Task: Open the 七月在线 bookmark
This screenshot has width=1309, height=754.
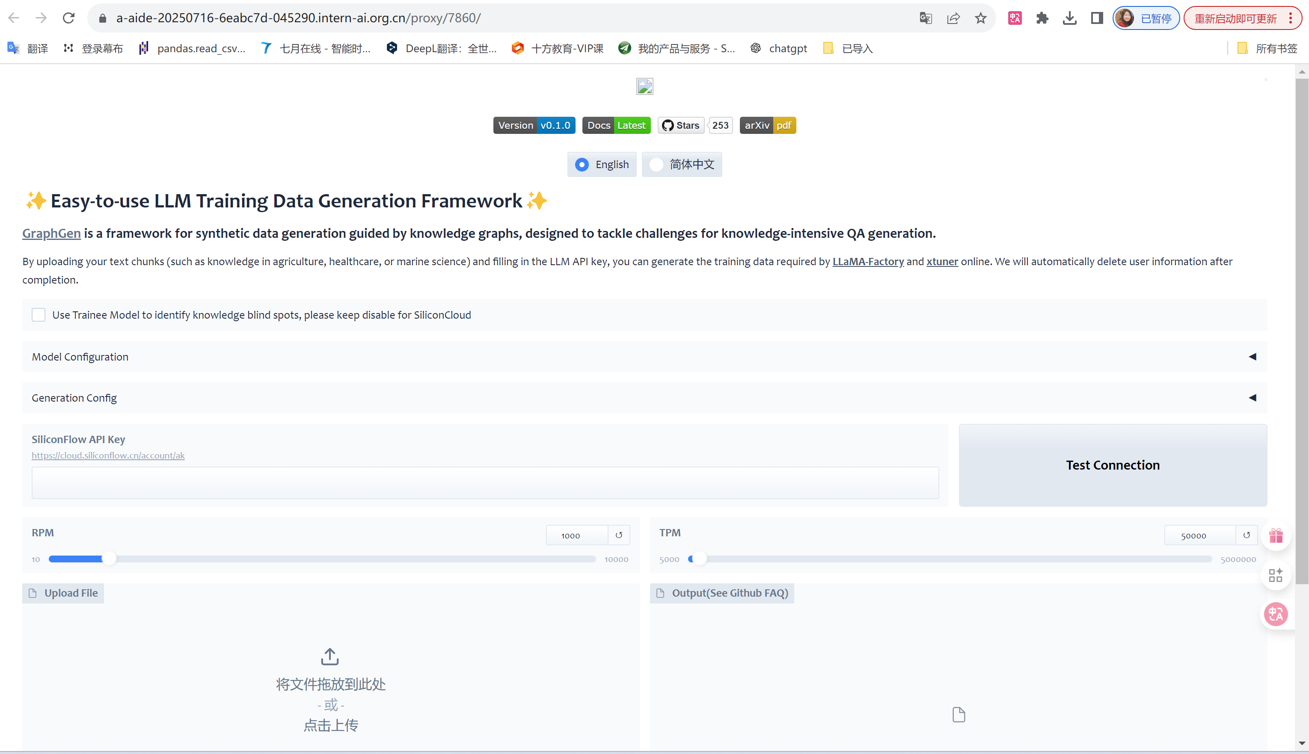Action: 315,48
